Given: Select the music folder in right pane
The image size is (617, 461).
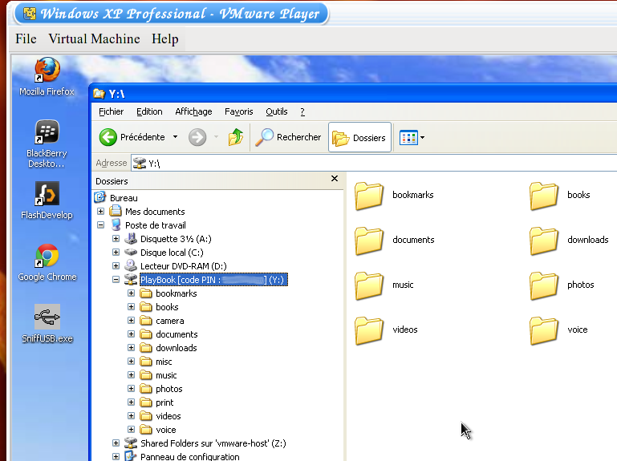Looking at the screenshot, I should coord(384,285).
